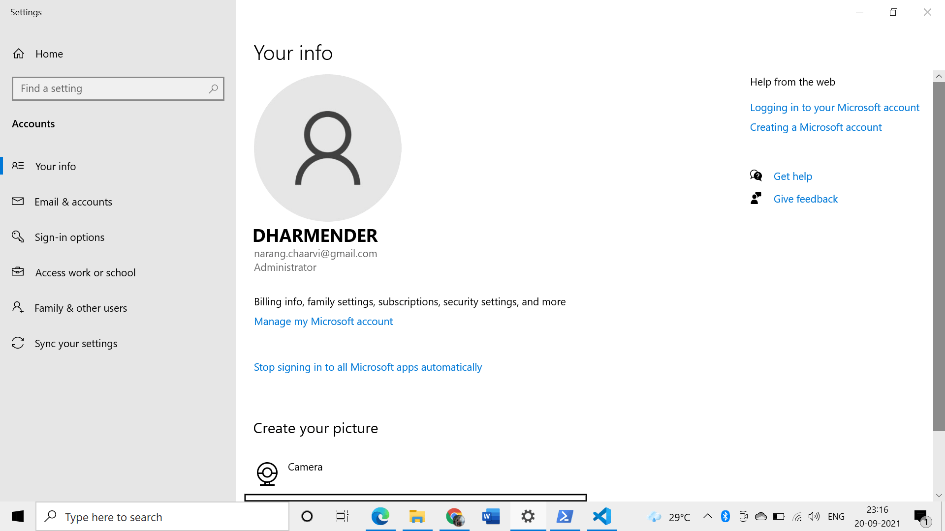Click scrollbar down arrow
The height and width of the screenshot is (531, 945).
click(939, 496)
